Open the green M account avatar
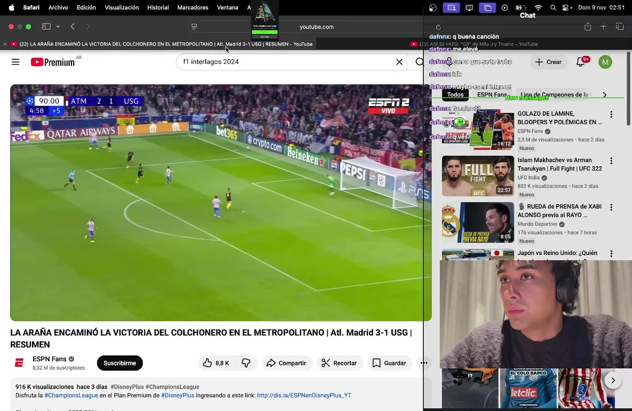 pos(605,62)
